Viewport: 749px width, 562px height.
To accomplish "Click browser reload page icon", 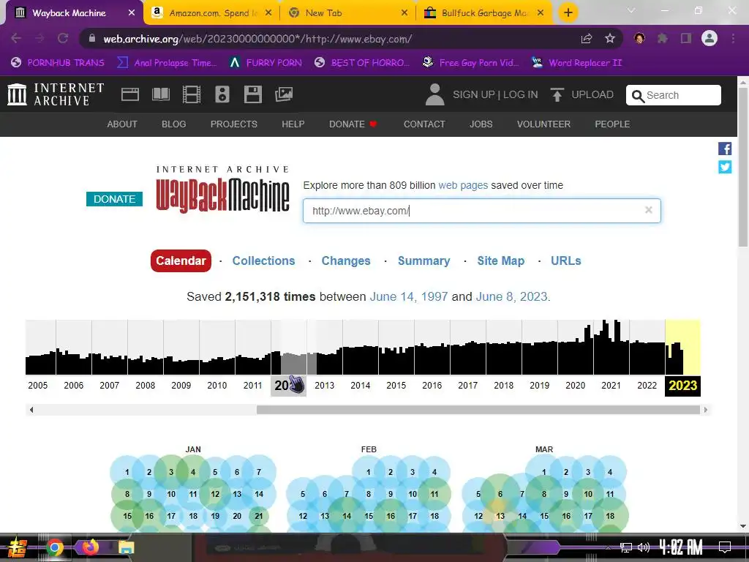I will (x=63, y=38).
